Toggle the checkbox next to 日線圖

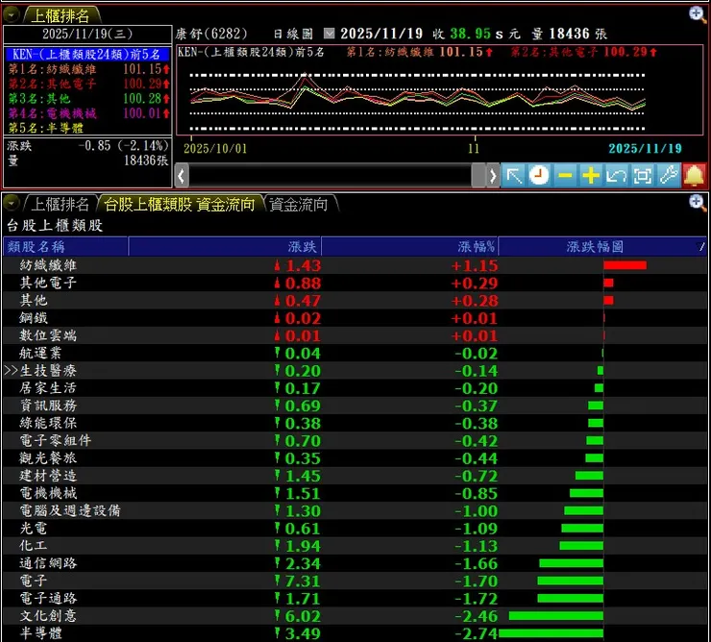point(330,33)
